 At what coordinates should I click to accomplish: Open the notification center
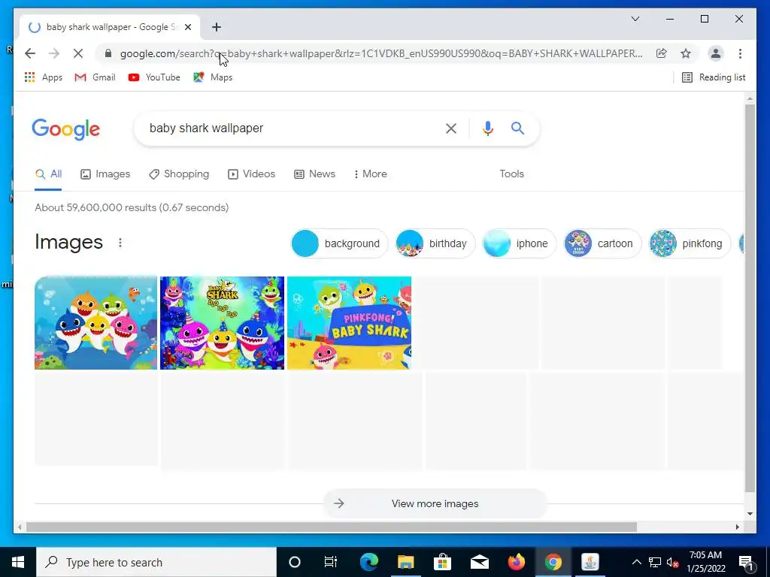pyautogui.click(x=746, y=562)
